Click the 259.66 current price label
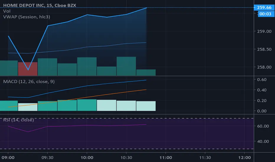Image resolution: width=275 pixels, height=162 pixels. pyautogui.click(x=264, y=8)
